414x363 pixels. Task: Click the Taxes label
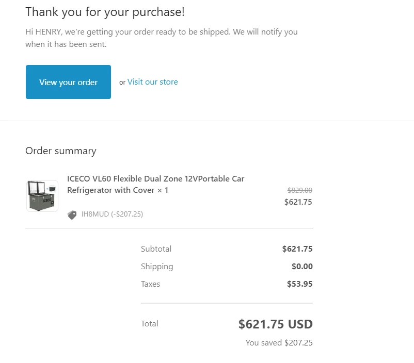(150, 284)
